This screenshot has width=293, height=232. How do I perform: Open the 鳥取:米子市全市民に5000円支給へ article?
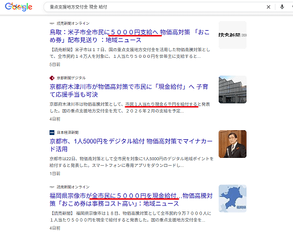130,36
